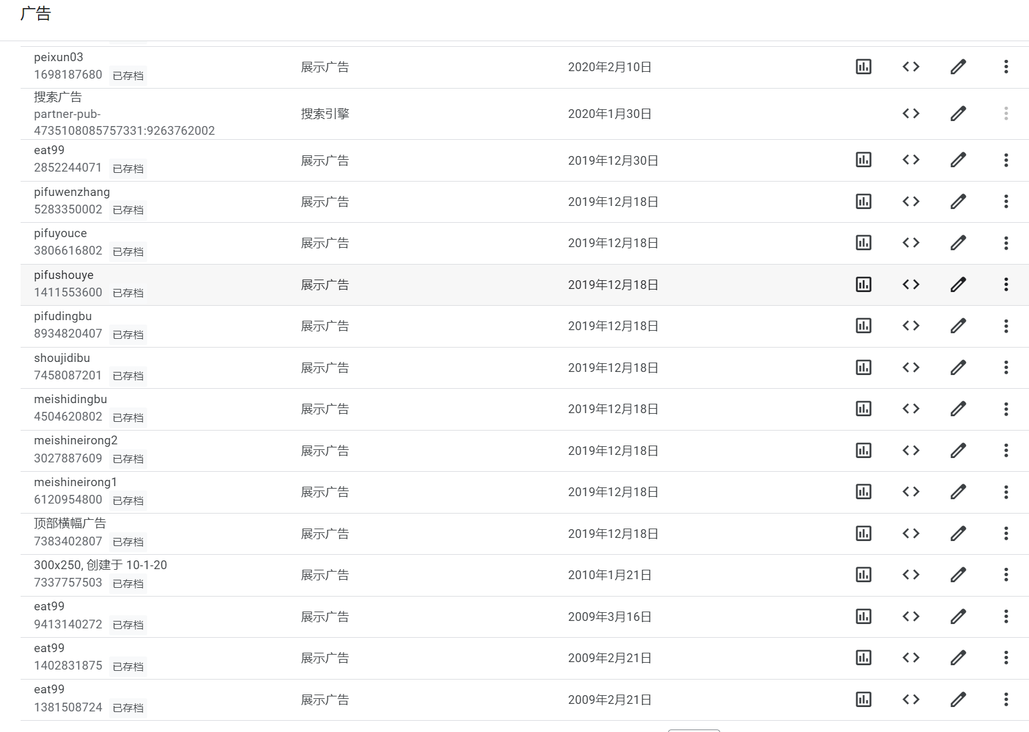
Task: Get code for peixun03 ad unit
Action: (x=911, y=67)
